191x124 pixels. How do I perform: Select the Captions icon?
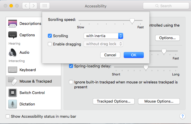coord(13,35)
